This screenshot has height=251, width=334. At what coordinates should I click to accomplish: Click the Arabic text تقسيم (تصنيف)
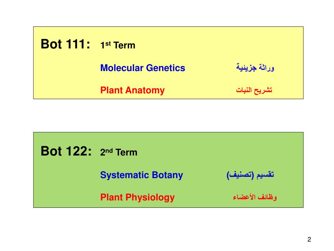250,175
